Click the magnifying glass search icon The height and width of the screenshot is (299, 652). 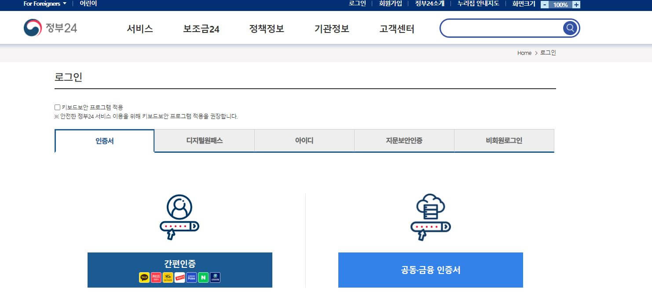tap(570, 28)
